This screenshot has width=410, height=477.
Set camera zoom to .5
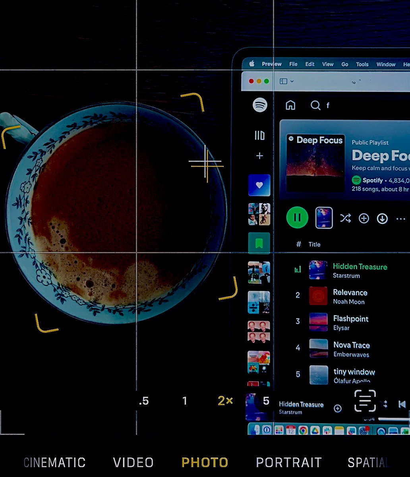point(144,401)
